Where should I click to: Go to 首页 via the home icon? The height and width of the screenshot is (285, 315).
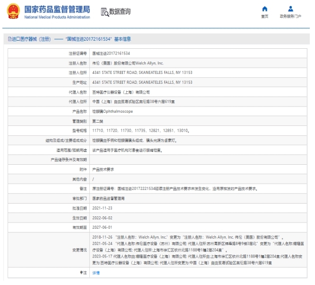click(265, 9)
